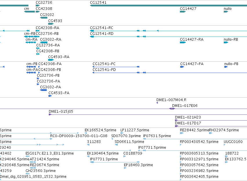Select the CG32736-RA transcript label

click(48, 45)
